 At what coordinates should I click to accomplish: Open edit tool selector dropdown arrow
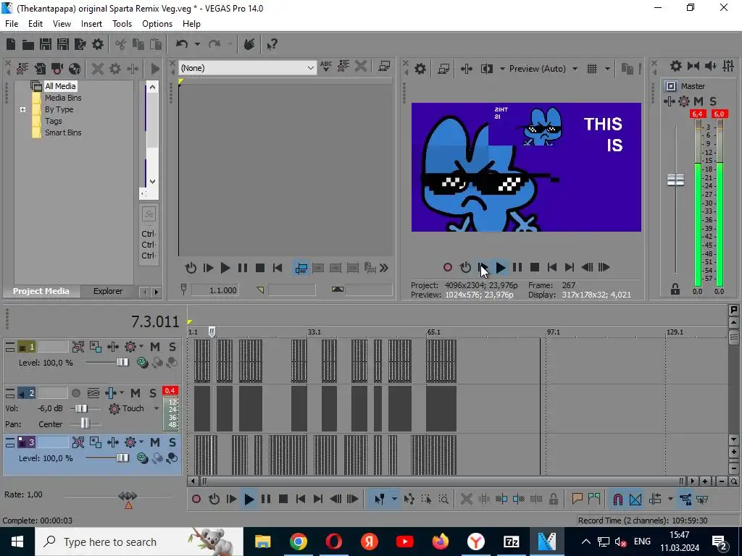(393, 499)
